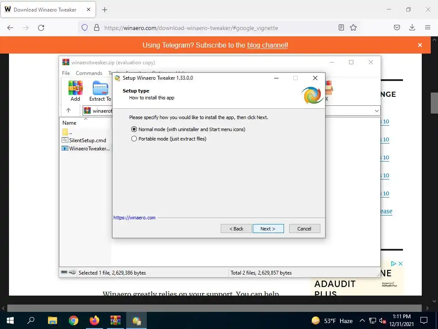This screenshot has height=329, width=438.
Task: Select the Download Winaero Tweaker tab
Action: (48, 9)
